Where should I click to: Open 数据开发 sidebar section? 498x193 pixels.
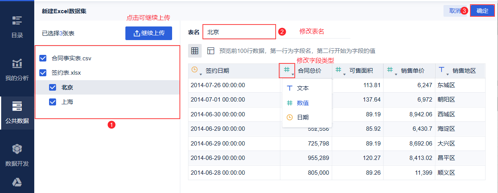pyautogui.click(x=17, y=155)
